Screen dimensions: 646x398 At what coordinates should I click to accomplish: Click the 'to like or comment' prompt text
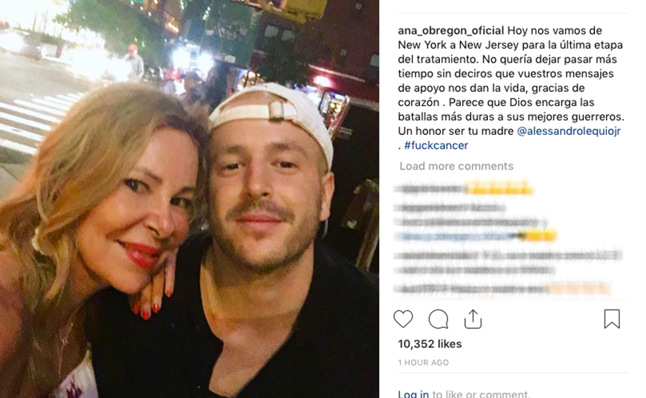481,394
